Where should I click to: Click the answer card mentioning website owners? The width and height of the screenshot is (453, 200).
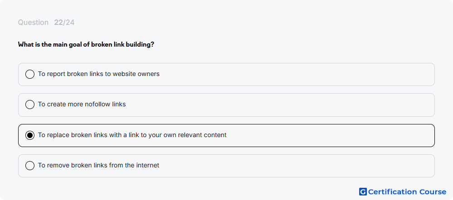(226, 75)
